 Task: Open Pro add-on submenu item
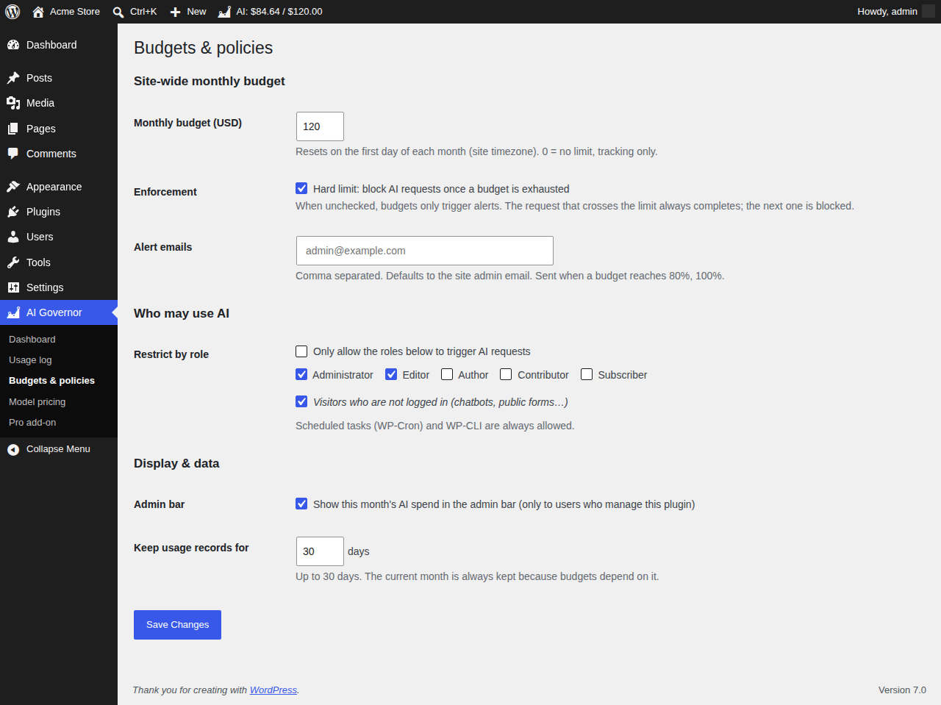click(x=59, y=423)
